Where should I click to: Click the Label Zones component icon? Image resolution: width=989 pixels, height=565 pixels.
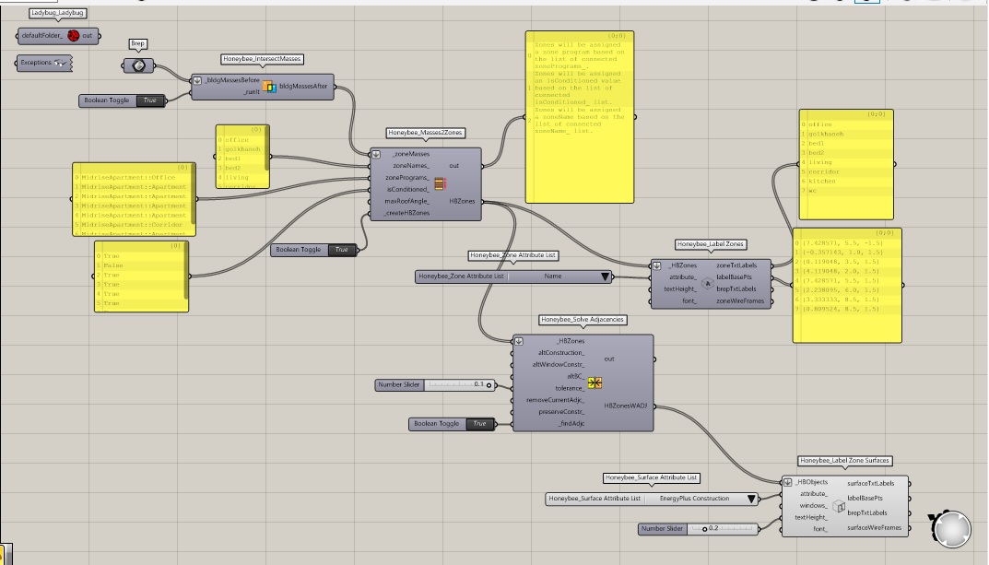pyautogui.click(x=707, y=284)
